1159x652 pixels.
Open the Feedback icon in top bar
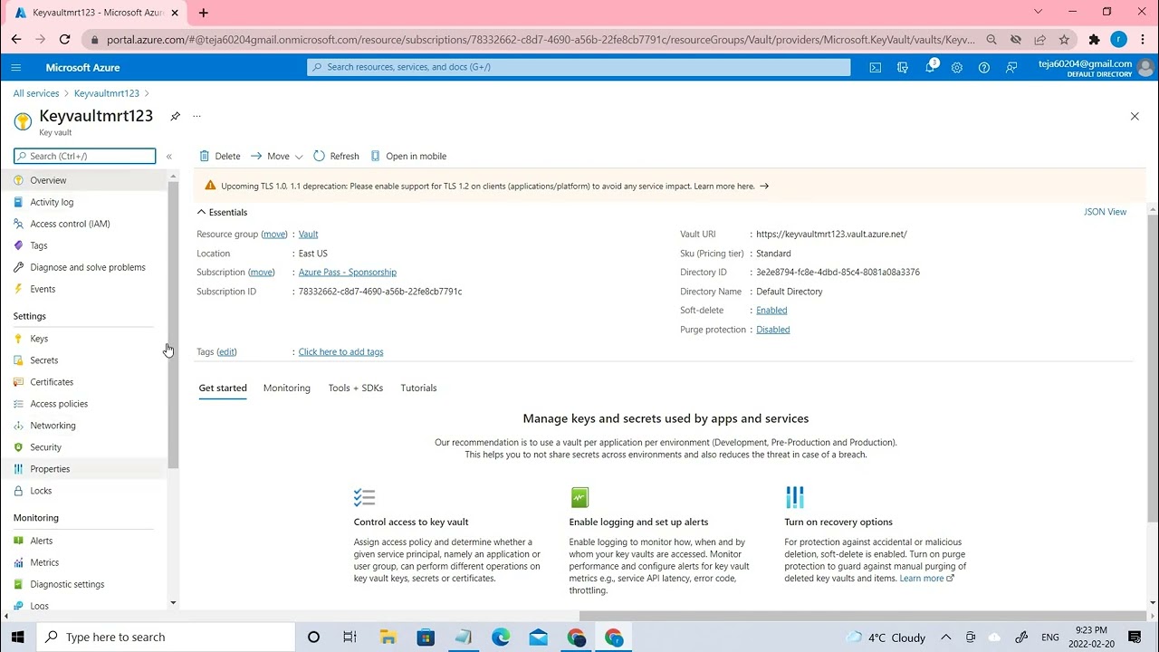(x=1011, y=67)
